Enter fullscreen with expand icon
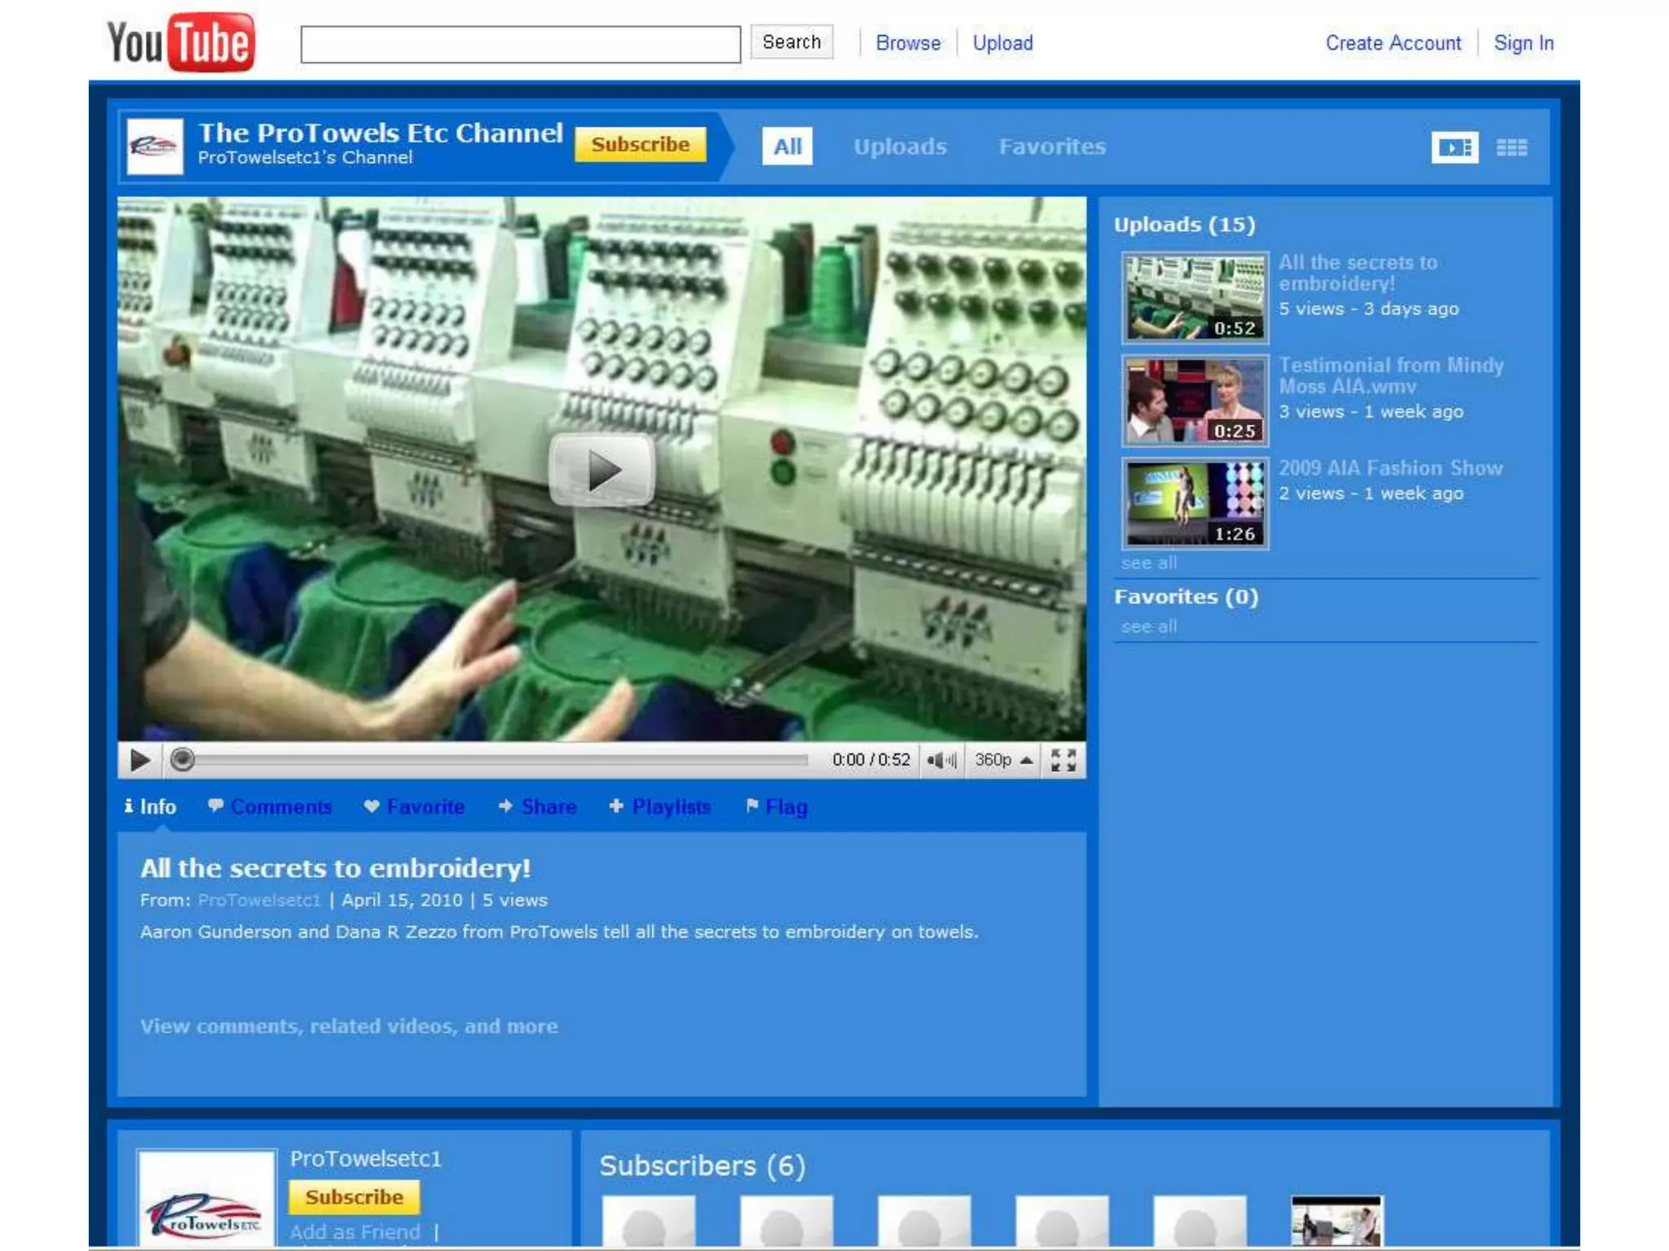 pyautogui.click(x=1063, y=760)
